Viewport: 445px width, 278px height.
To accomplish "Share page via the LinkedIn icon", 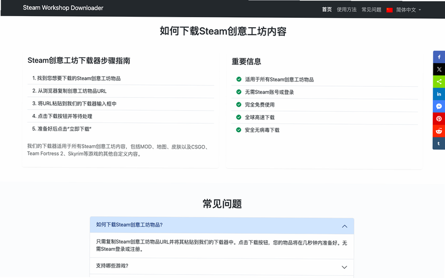I will tap(439, 94).
